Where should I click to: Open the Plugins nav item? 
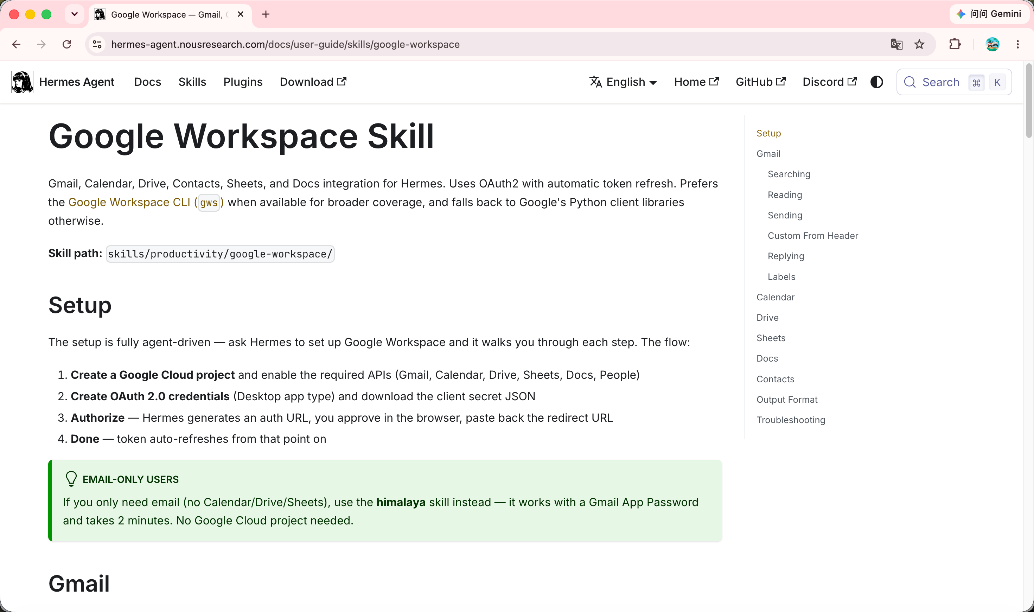[243, 82]
